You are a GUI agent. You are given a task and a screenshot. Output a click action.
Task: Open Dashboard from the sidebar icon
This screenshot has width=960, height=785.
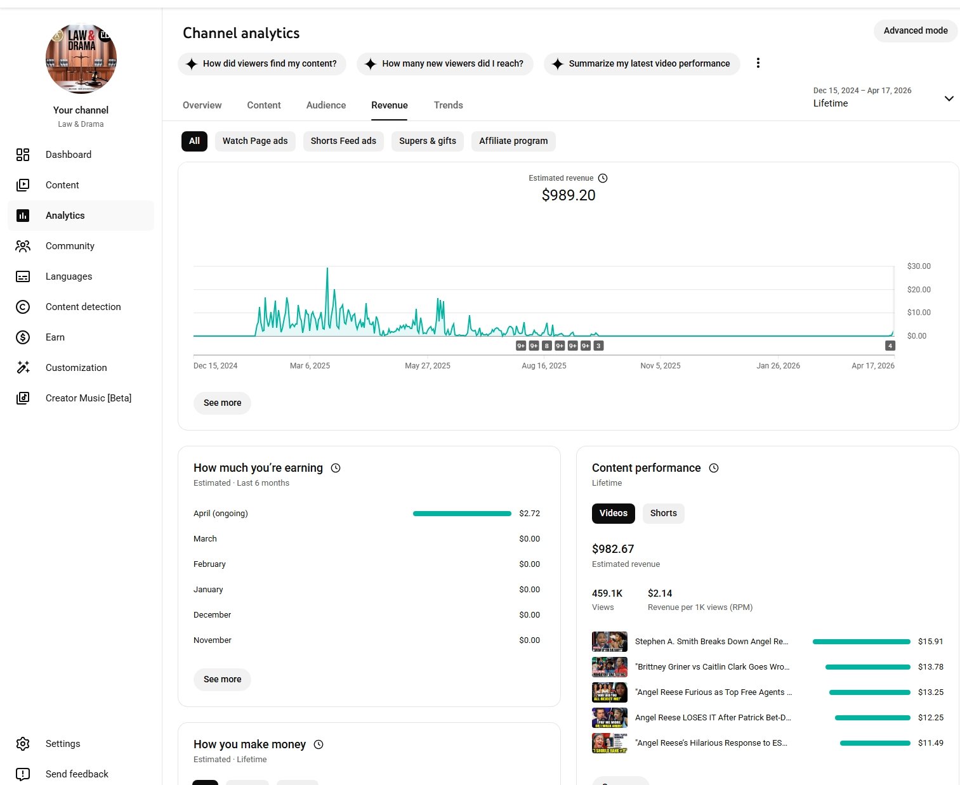[23, 155]
